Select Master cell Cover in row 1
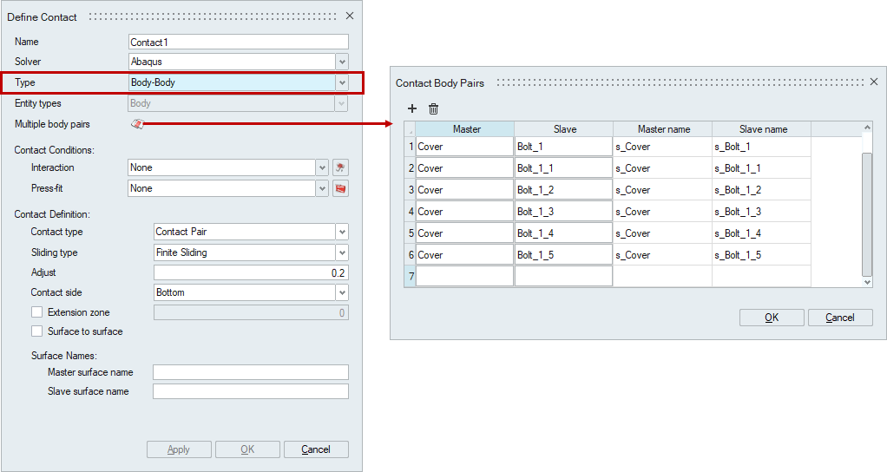 pyautogui.click(x=464, y=147)
